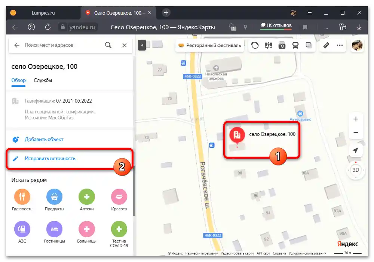Open Справка link
The image size is (374, 262).
(279, 253)
